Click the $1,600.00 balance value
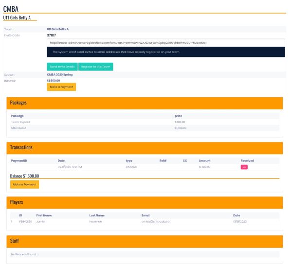The image size is (292, 264). [x=54, y=81]
